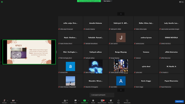Select Gulam Hassan's city-photo tile
Image resolution: width=185 pixels, height=104 pixels.
[x=121, y=66]
